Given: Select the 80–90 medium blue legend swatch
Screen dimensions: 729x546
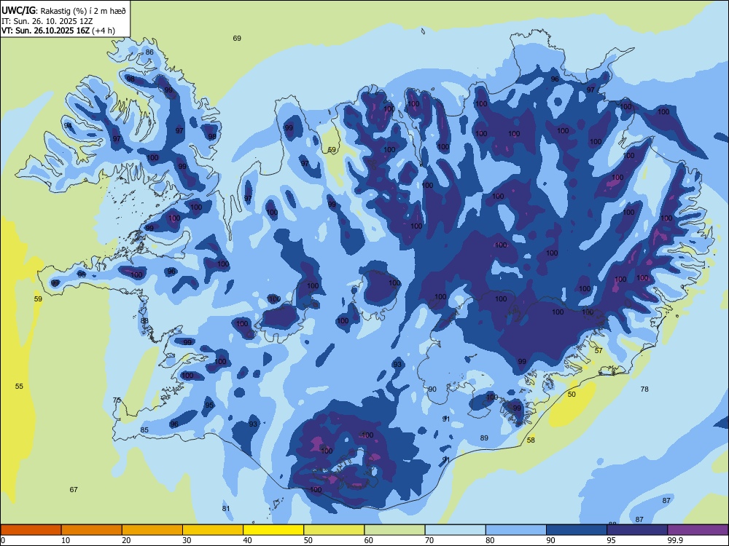Looking at the screenshot, I should [x=516, y=530].
